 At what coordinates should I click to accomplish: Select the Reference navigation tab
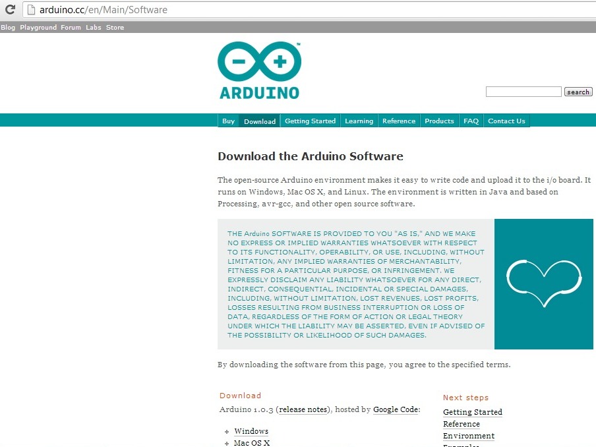click(x=399, y=121)
